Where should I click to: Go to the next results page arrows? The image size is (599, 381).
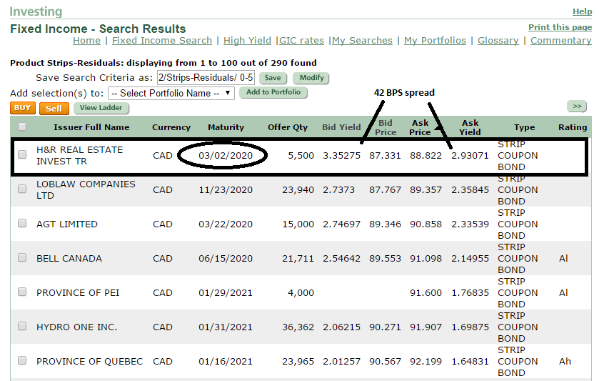pos(577,107)
